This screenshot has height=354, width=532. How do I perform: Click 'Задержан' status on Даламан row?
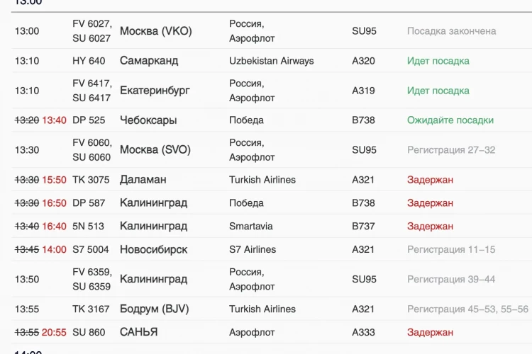click(x=430, y=180)
